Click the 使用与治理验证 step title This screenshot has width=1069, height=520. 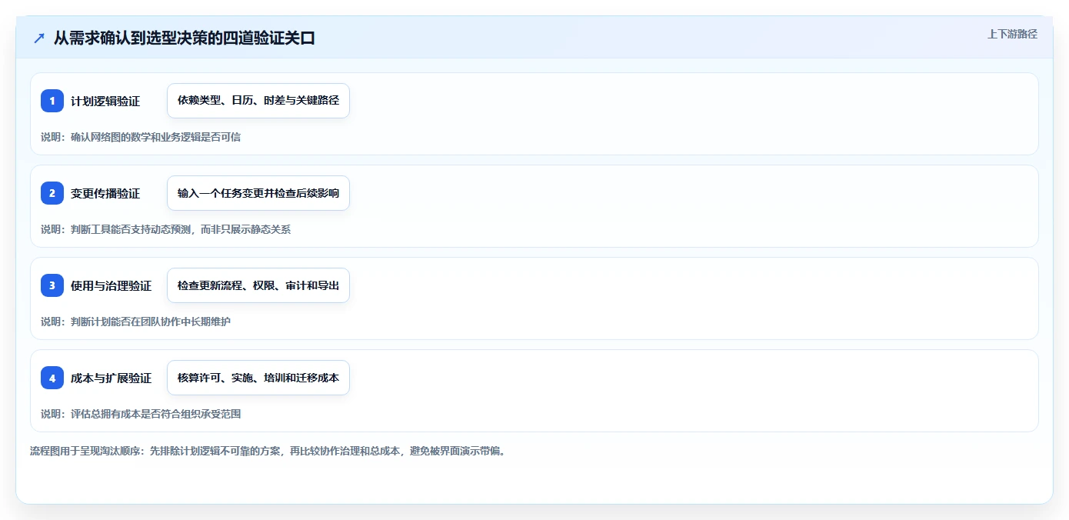click(x=112, y=286)
